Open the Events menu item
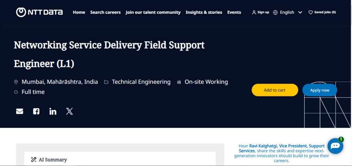Viewport: 352px width, 166px height. coord(234,12)
